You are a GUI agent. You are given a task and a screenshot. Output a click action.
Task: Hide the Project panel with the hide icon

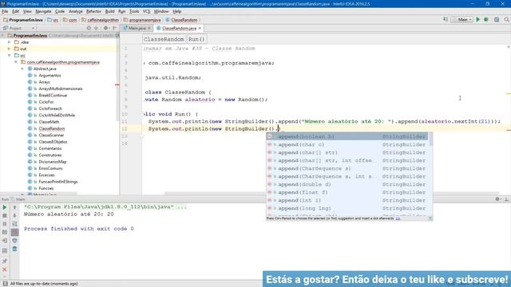(114, 29)
